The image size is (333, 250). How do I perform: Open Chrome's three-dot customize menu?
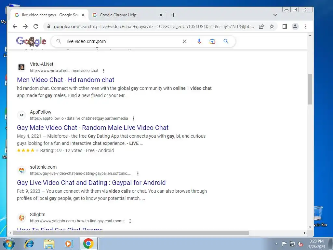[x=306, y=26]
